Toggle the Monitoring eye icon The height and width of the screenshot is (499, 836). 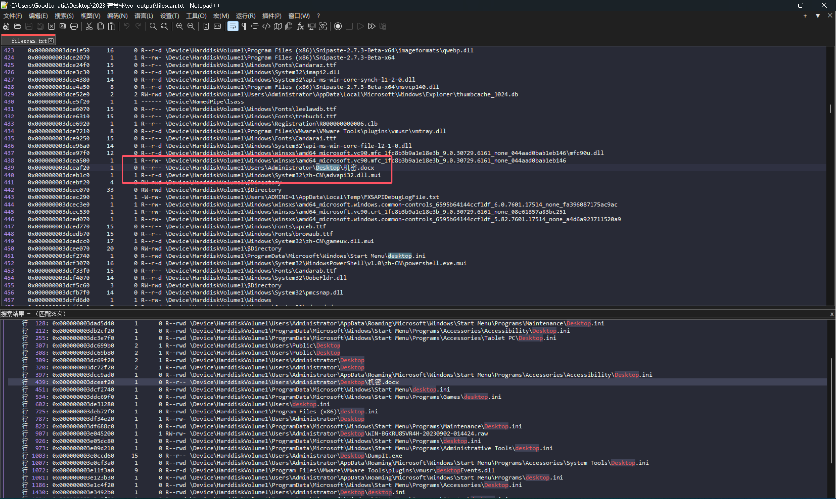[323, 26]
